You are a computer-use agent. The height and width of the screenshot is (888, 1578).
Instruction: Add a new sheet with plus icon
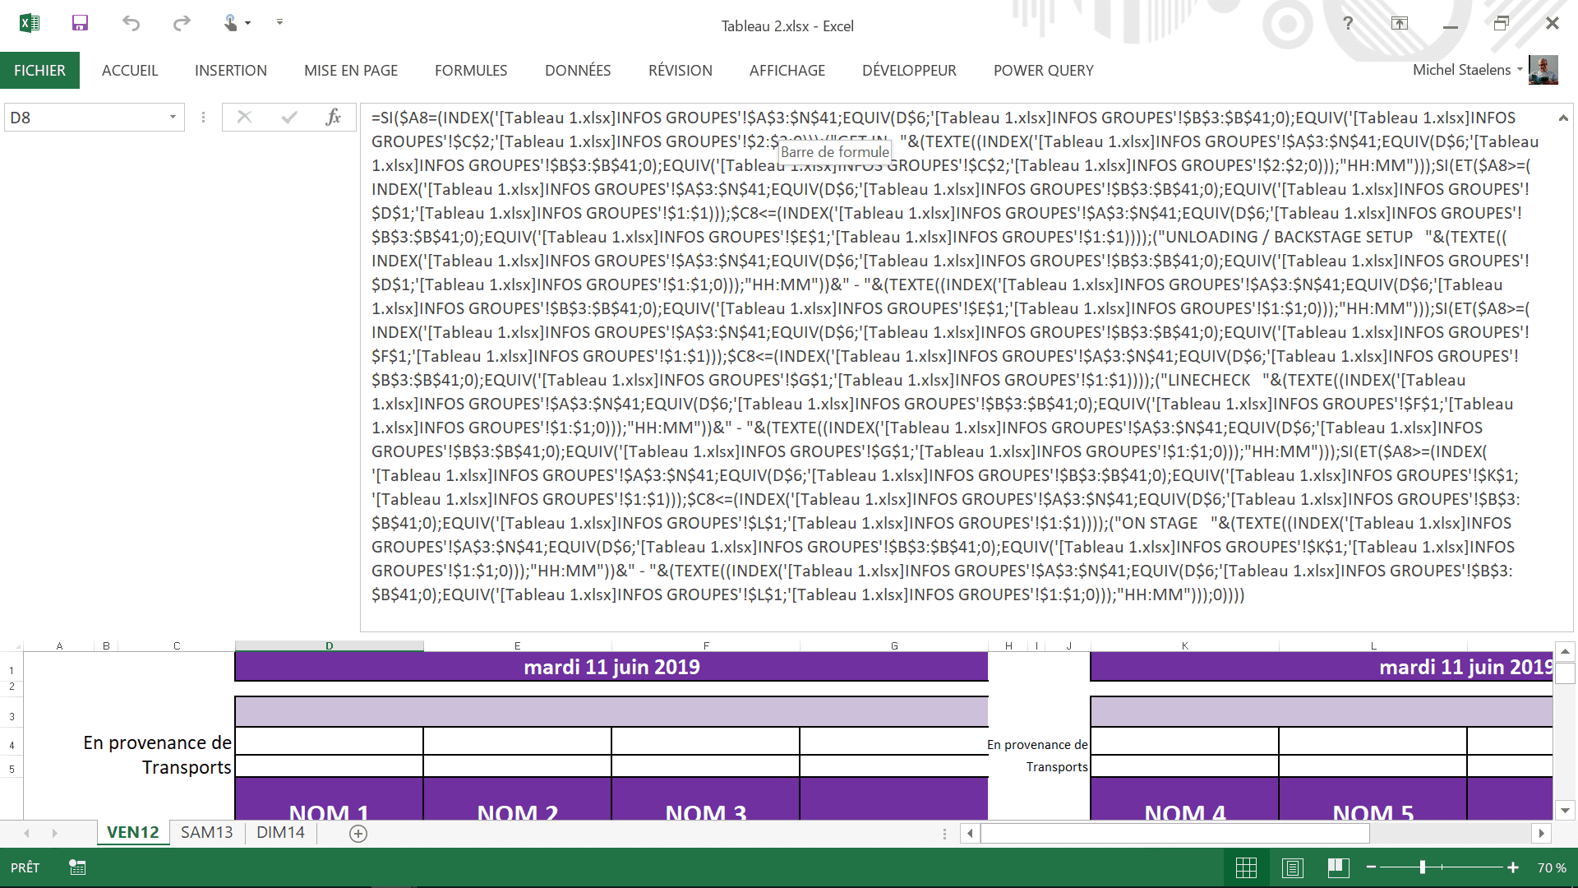(358, 833)
